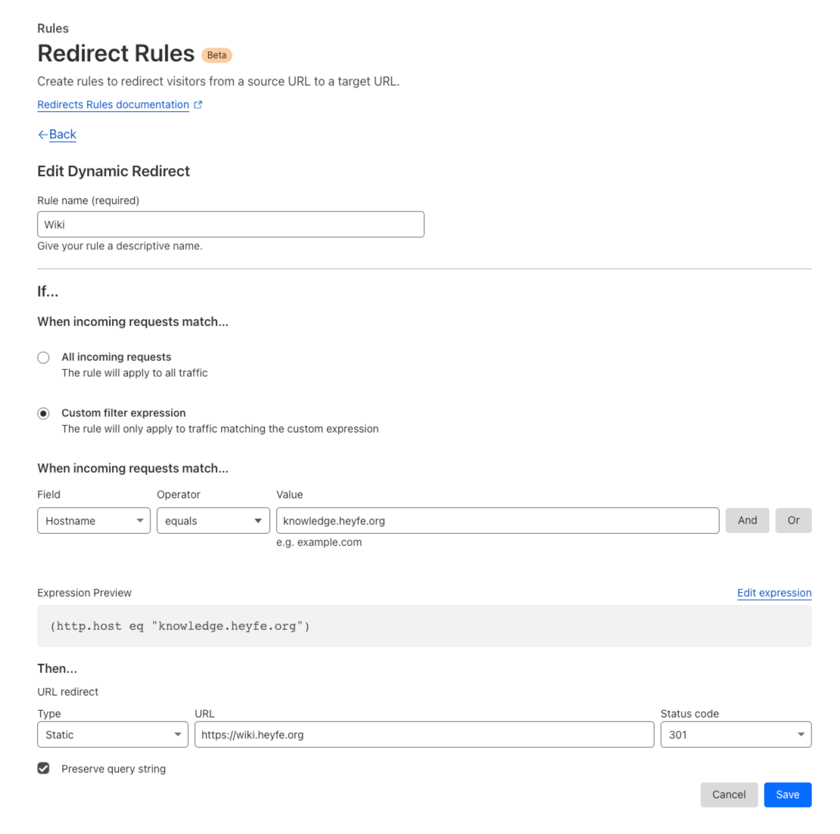This screenshot has height=834, width=840.
Task: Save the redirect rule
Action: [x=787, y=795]
